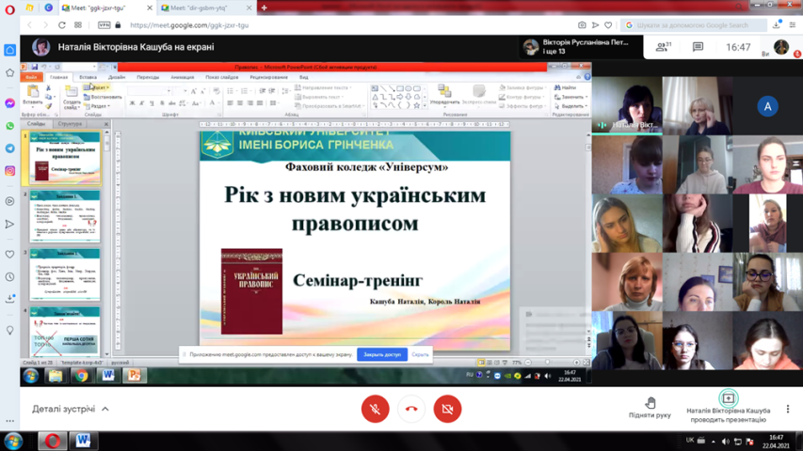The width and height of the screenshot is (803, 451).
Task: Unmute the microphone in Meet
Action: coord(375,409)
